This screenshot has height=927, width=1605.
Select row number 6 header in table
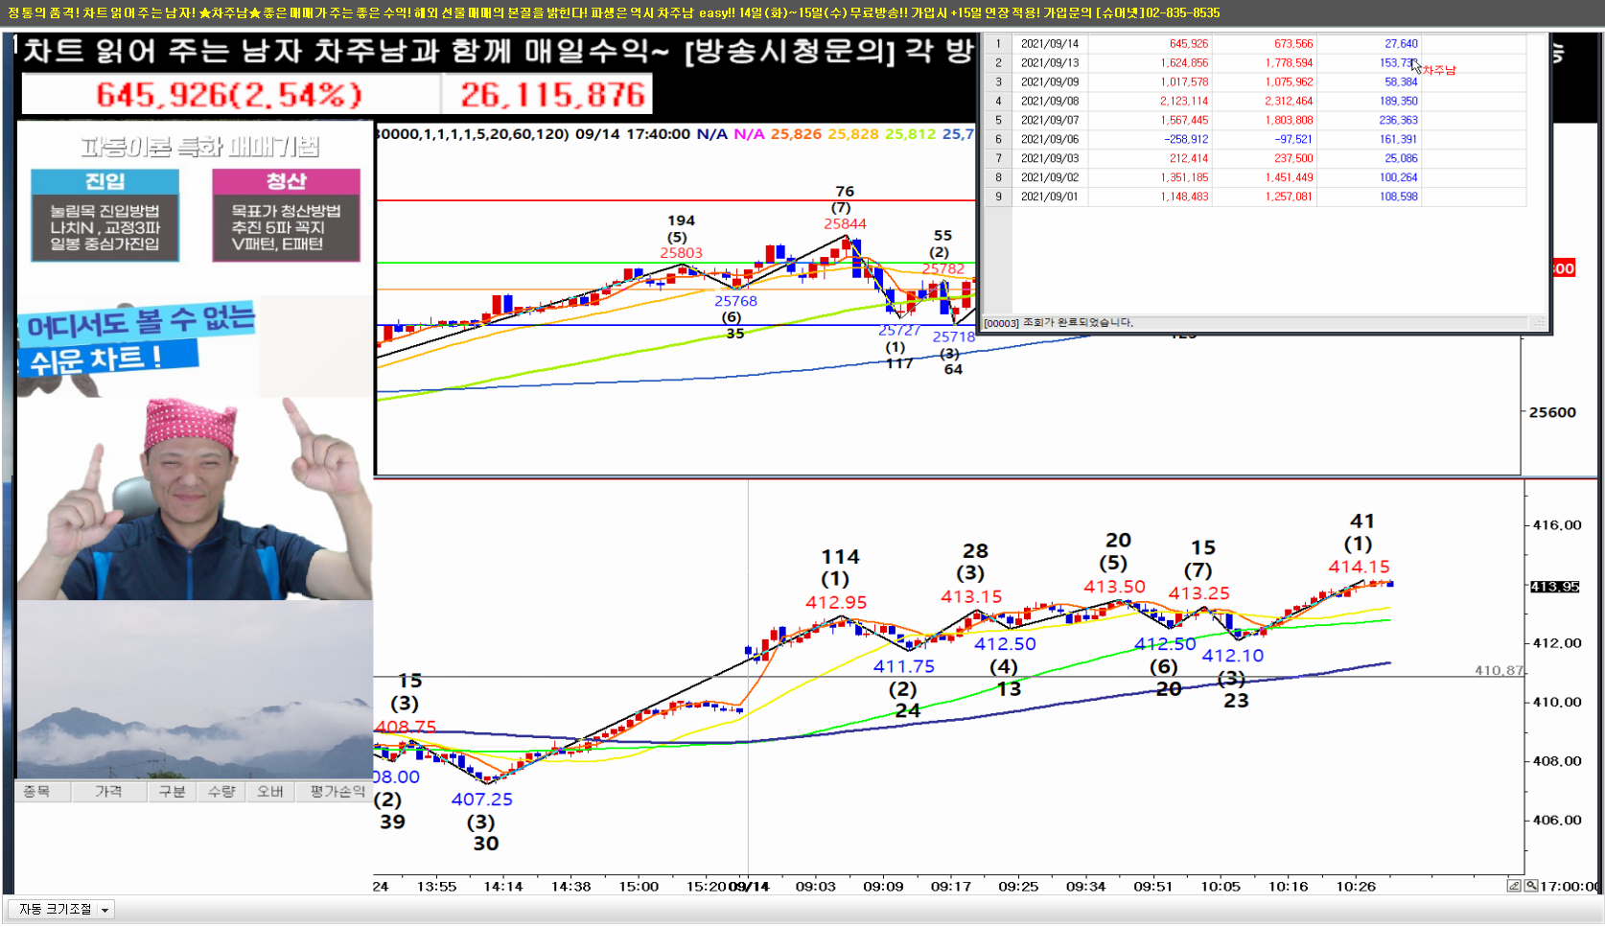(x=998, y=139)
